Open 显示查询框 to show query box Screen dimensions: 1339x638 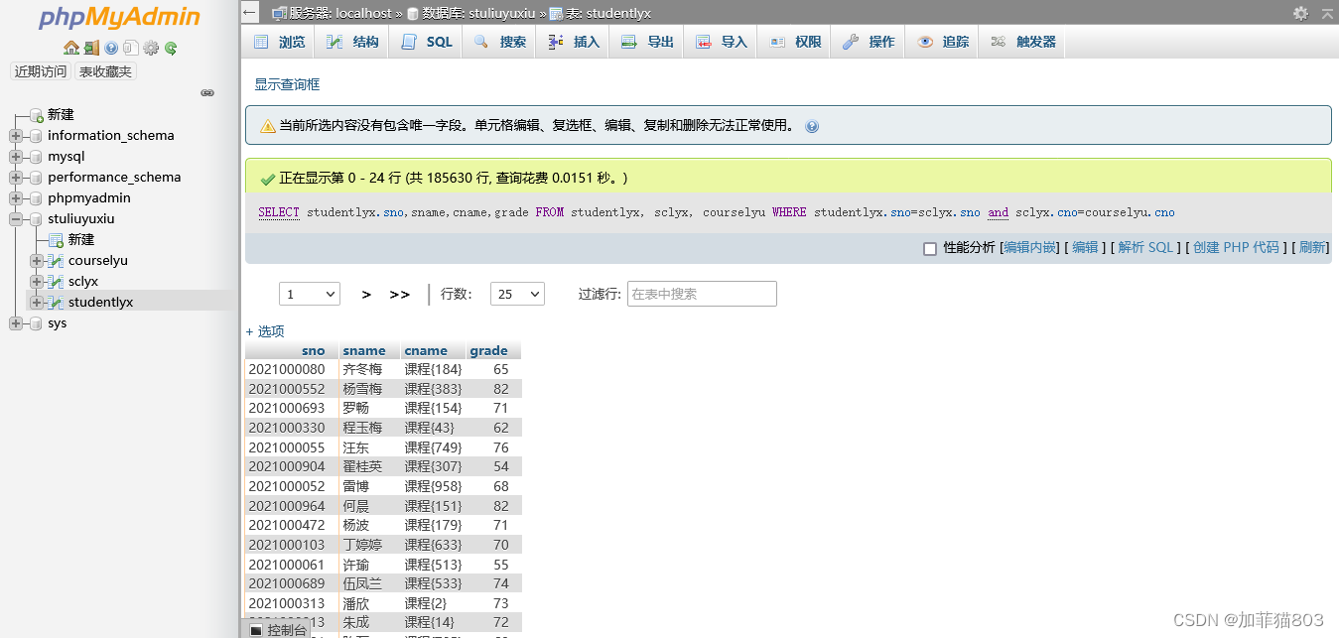pyautogui.click(x=285, y=84)
